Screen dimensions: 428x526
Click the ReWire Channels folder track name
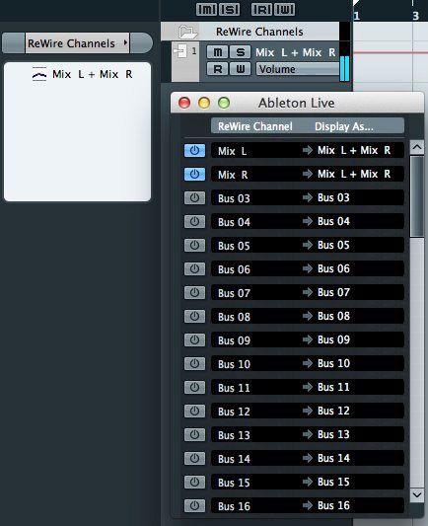(x=259, y=32)
